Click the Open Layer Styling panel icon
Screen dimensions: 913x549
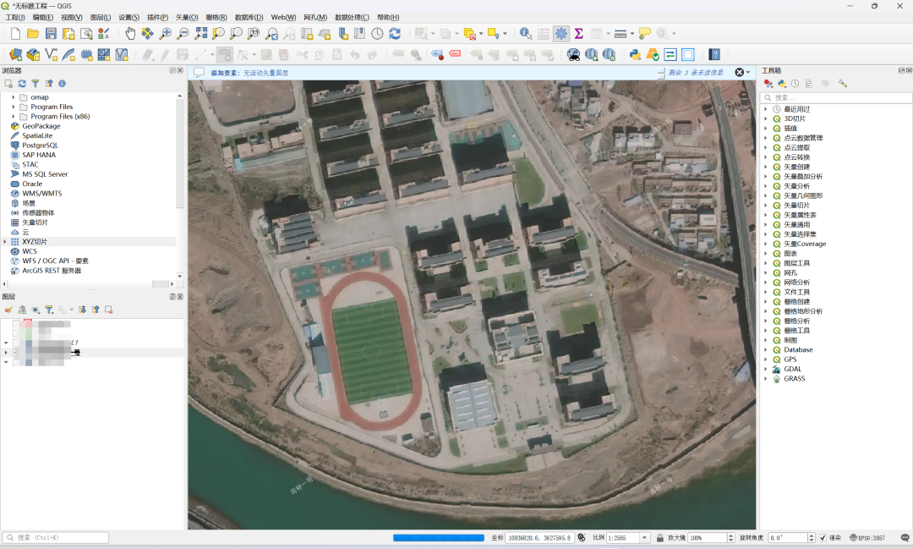[8, 310]
